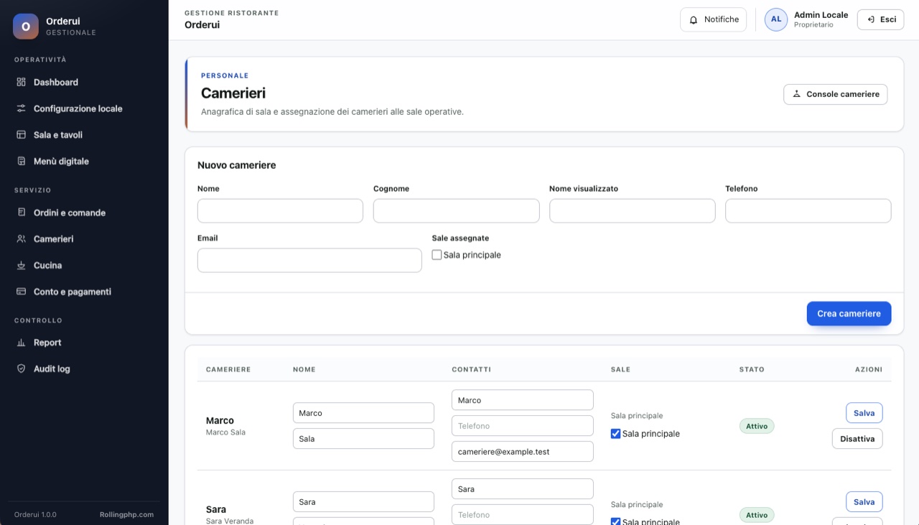919x525 pixels.
Task: Uncheck Sala principale in Marco's row
Action: pyautogui.click(x=615, y=434)
